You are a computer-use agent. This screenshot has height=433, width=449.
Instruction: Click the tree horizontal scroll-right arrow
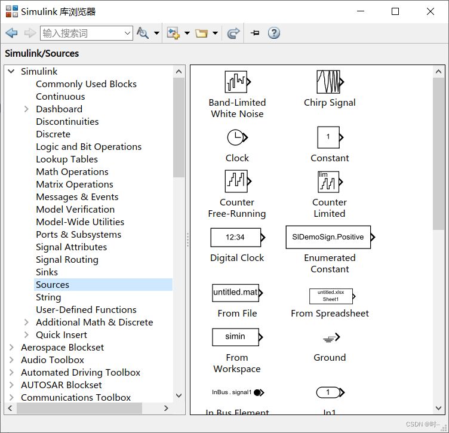point(166,408)
